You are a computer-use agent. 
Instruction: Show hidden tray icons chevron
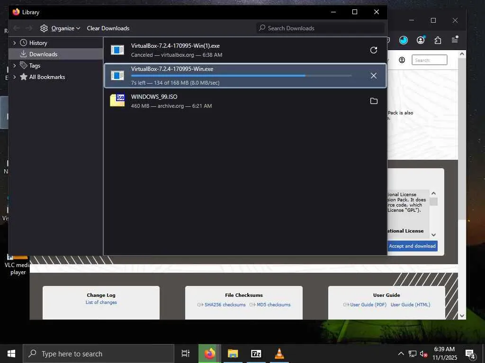click(x=401, y=354)
